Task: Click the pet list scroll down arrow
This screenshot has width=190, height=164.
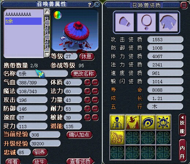Action: [47, 54]
